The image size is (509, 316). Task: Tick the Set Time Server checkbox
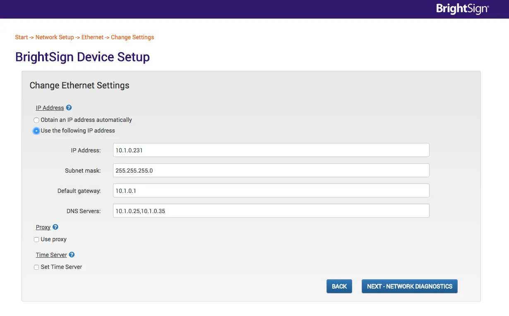[x=36, y=267]
